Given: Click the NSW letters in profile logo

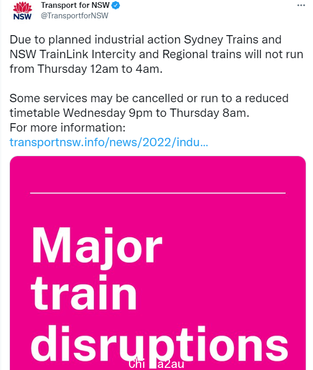Looking at the screenshot, I should (x=23, y=17).
